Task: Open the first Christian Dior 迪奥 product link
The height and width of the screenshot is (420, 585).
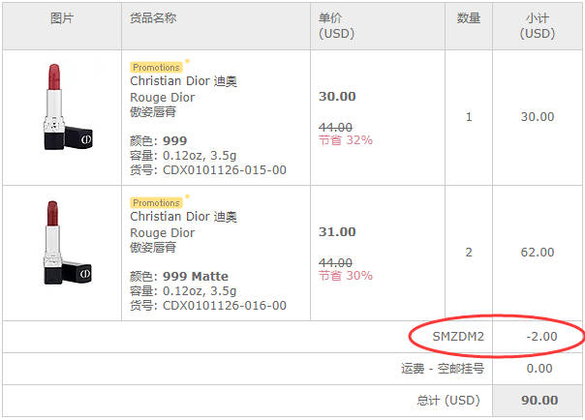Action: pos(183,81)
